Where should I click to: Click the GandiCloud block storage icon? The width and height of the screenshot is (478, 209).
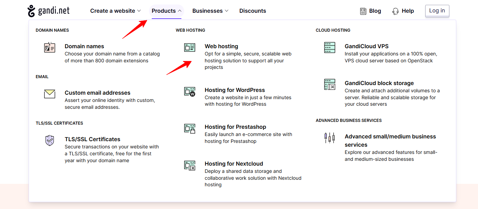330,84
